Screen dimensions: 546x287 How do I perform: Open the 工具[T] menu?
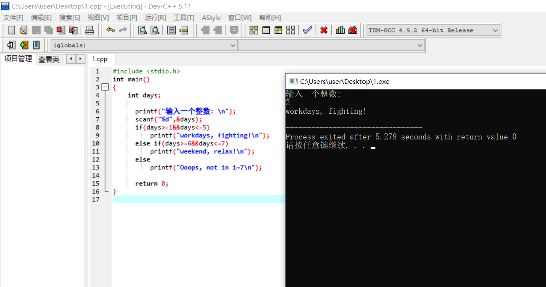point(184,18)
